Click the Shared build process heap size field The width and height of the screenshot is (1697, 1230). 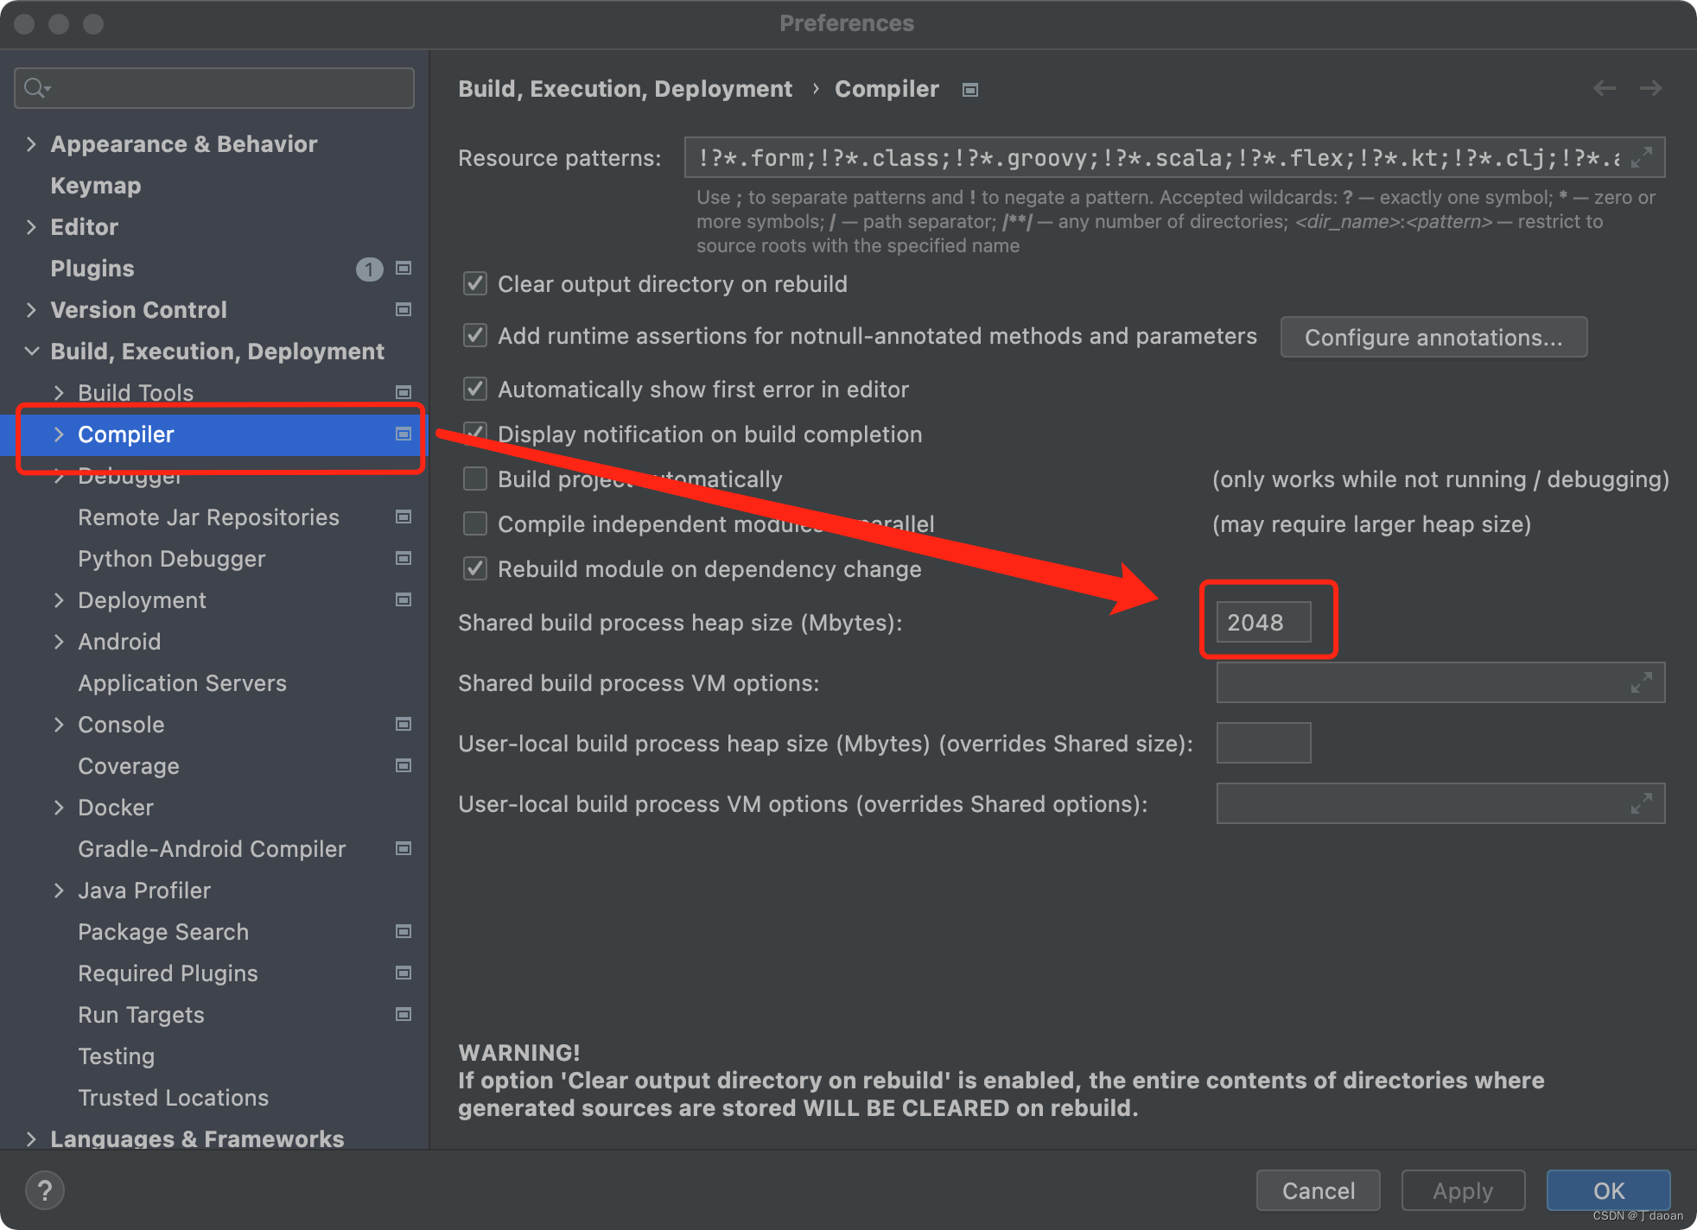click(x=1264, y=621)
